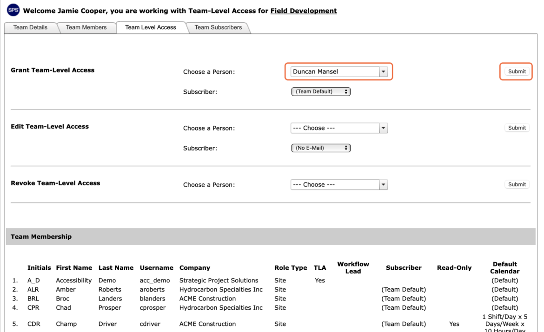Image resolution: width=544 pixels, height=332 pixels.
Task: Submit the Grant Team-Level Access form
Action: [517, 72]
